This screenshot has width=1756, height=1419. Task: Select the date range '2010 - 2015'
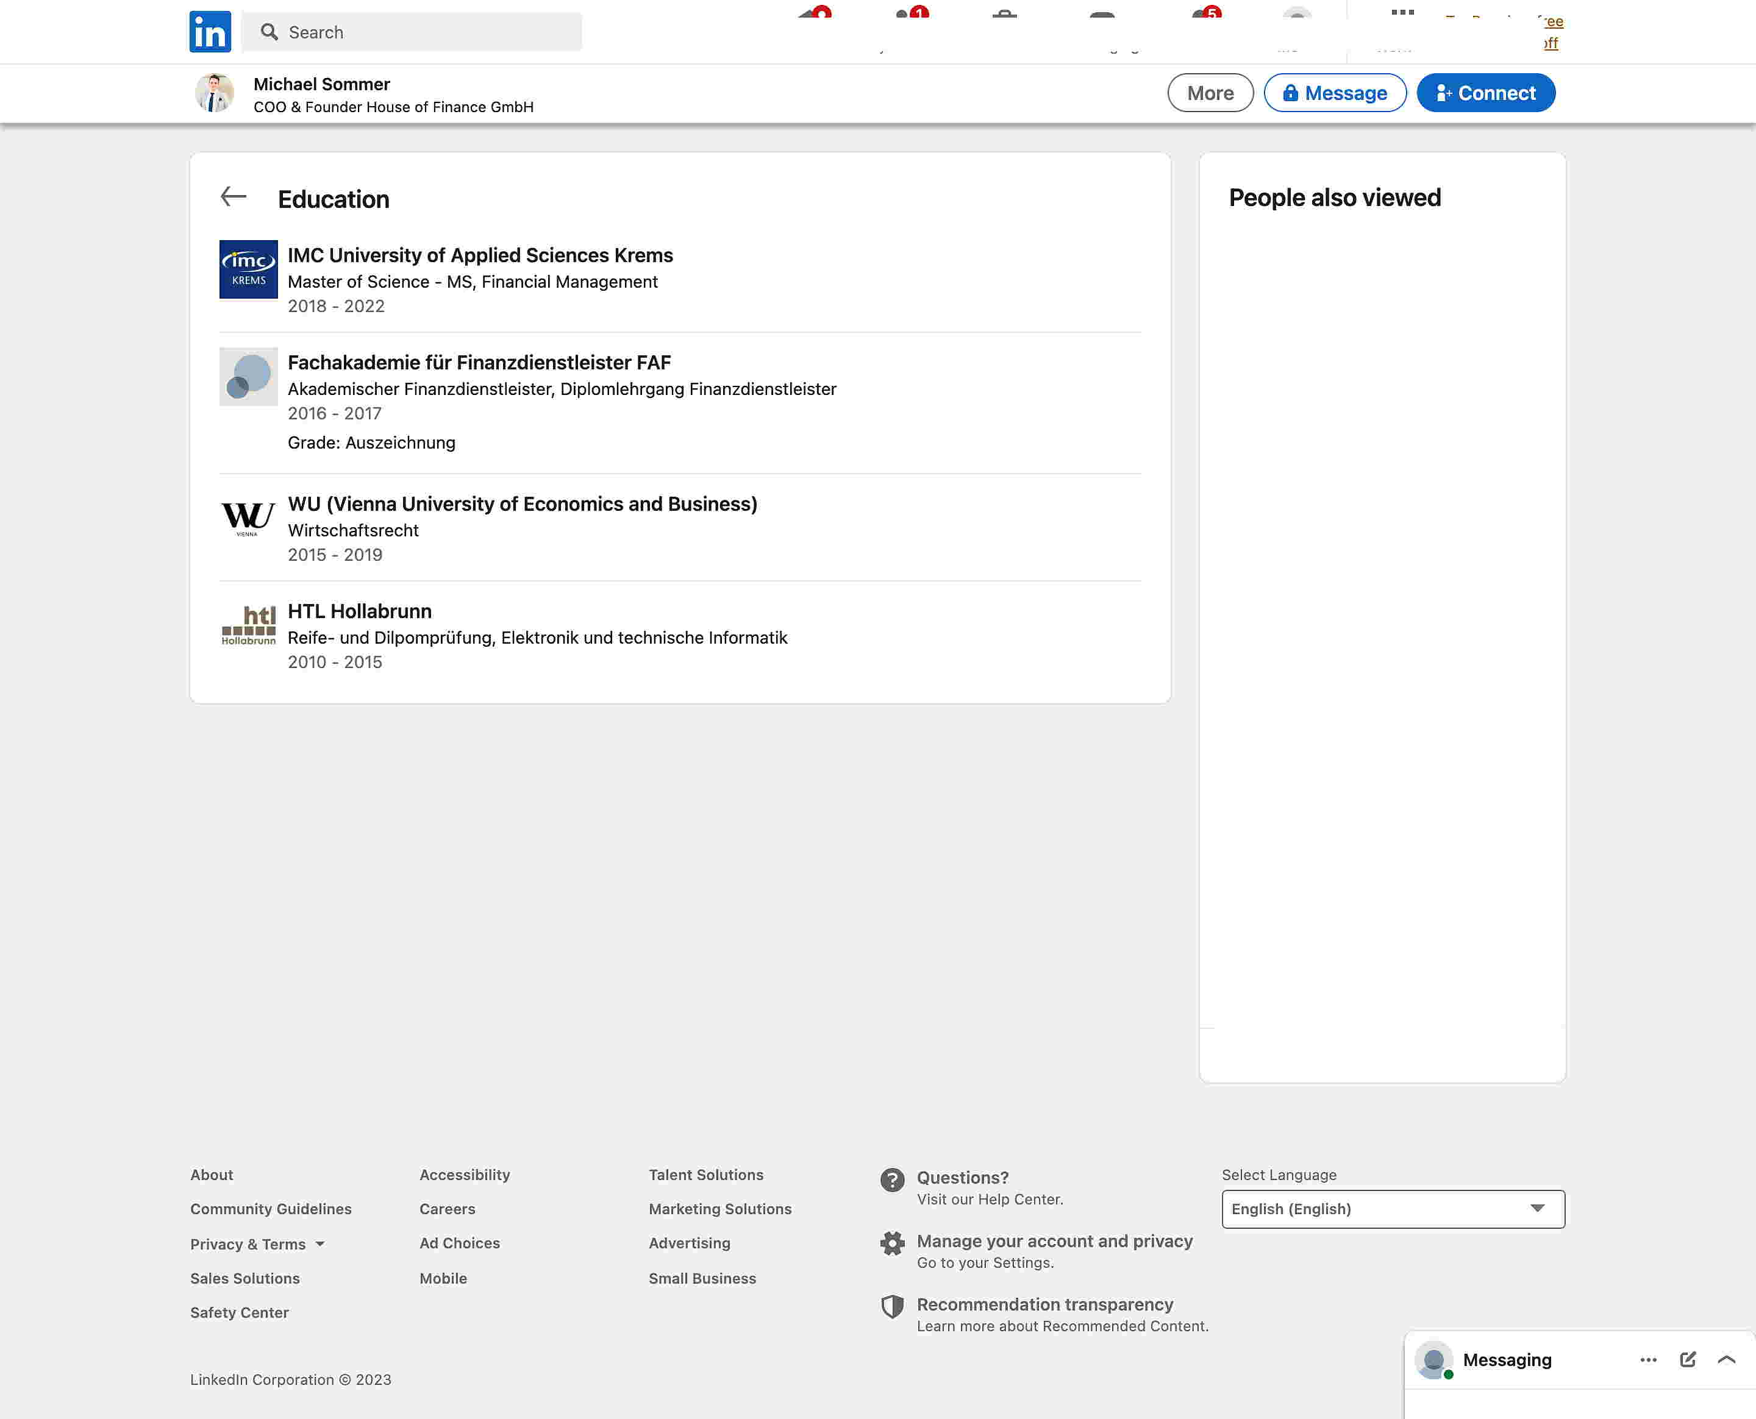[335, 662]
